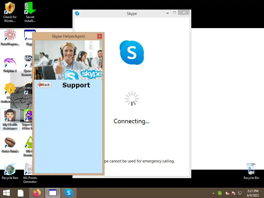Click the loading spinner in Skype window
The width and height of the screenshot is (264, 198).
pyautogui.click(x=132, y=99)
